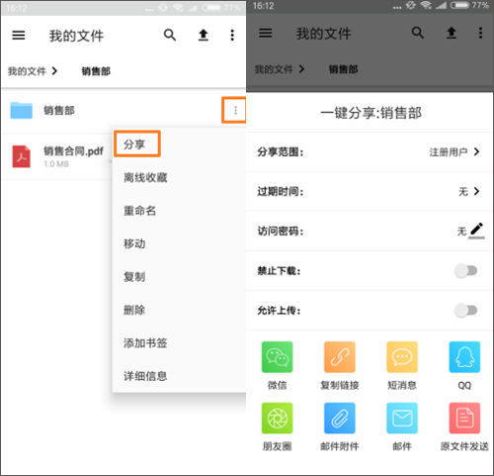Select 离线收藏 in the context menu
494x476 pixels.
[x=145, y=177]
